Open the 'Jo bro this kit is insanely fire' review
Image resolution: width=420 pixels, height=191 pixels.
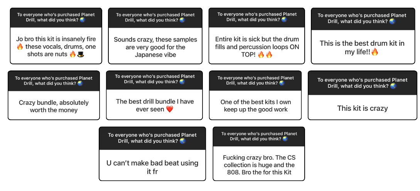(56, 36)
